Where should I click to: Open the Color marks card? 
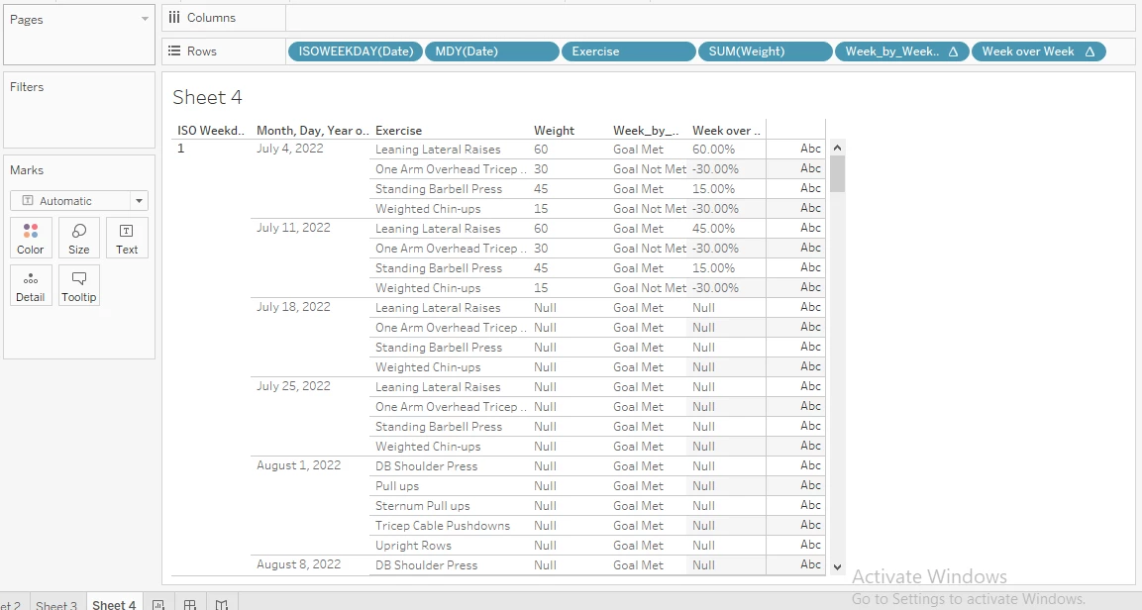(x=31, y=238)
